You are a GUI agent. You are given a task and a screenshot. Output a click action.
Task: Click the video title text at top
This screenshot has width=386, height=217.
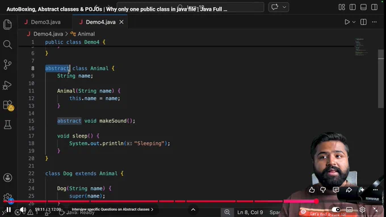(117, 9)
